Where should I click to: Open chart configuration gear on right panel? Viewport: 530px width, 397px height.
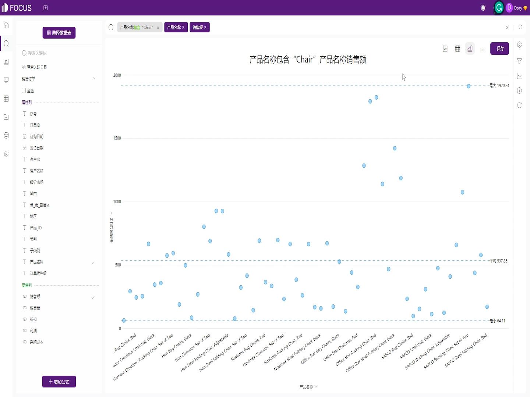tap(519, 44)
